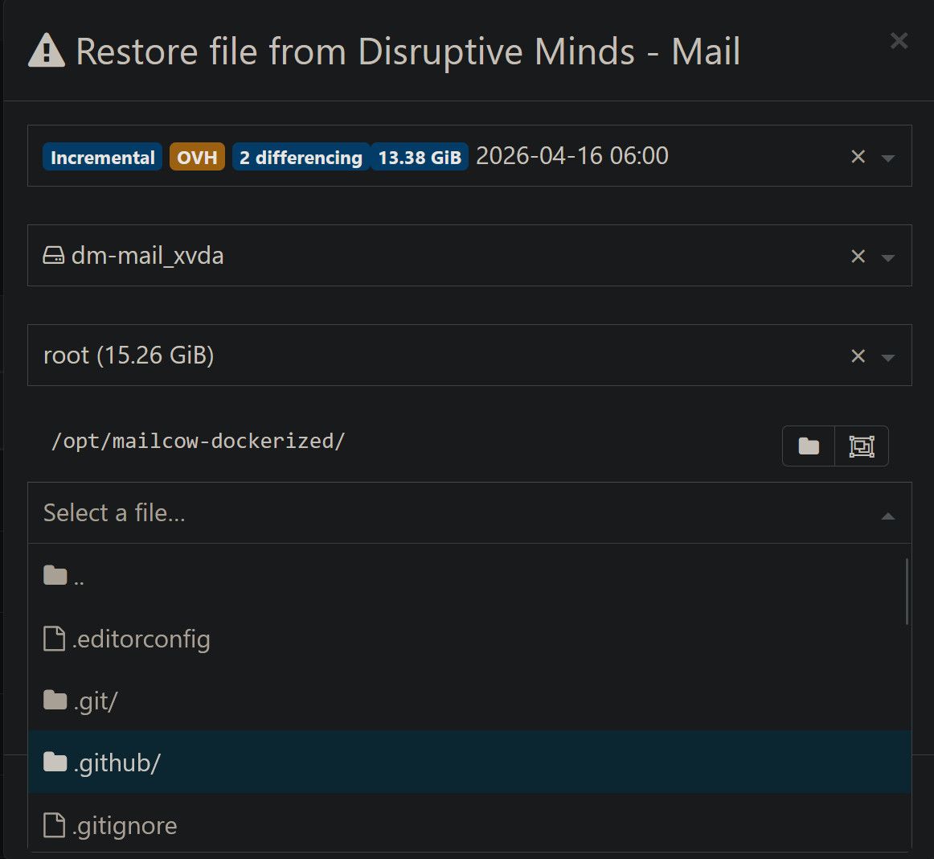This screenshot has width=934, height=859.
Task: Click the .editorconfig file icon
Action: (54, 639)
